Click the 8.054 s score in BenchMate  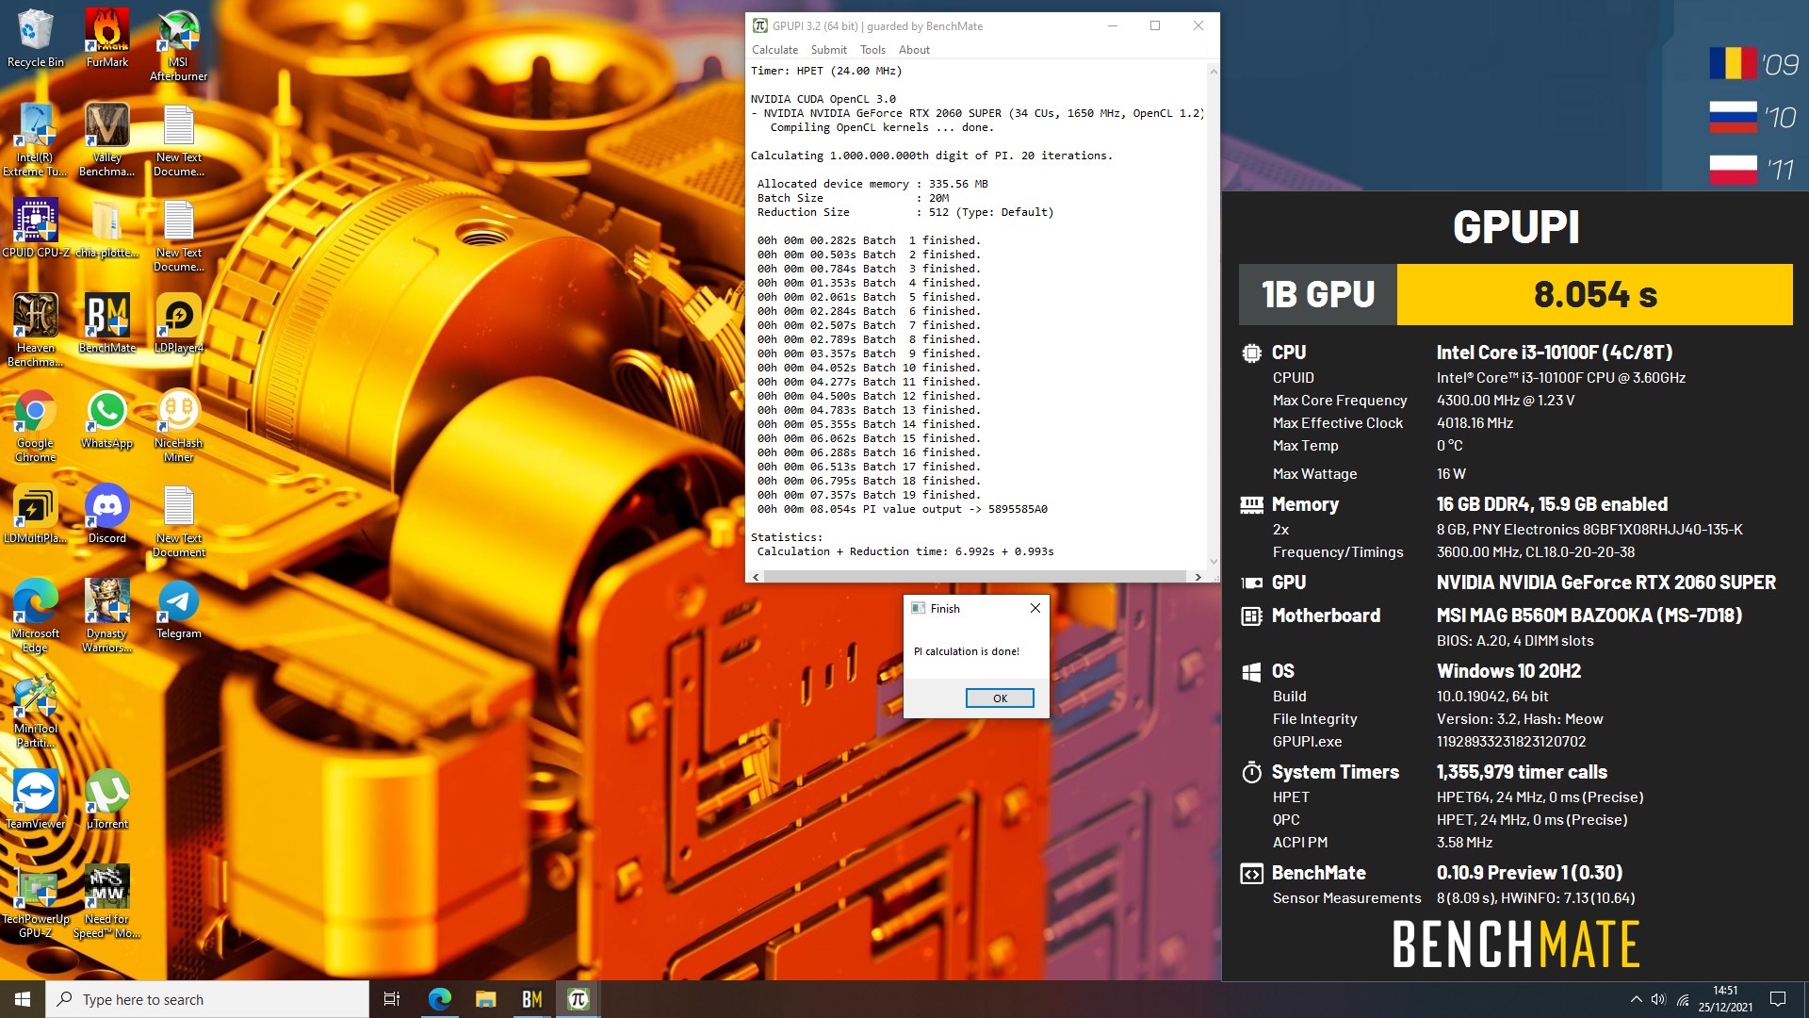click(x=1594, y=294)
